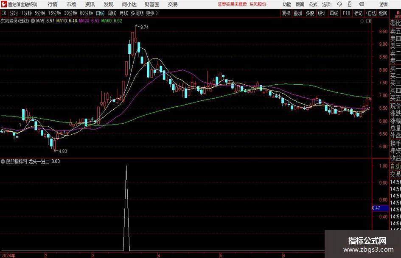Click the 复权 button
The height and width of the screenshot is (258, 401).
286,13
